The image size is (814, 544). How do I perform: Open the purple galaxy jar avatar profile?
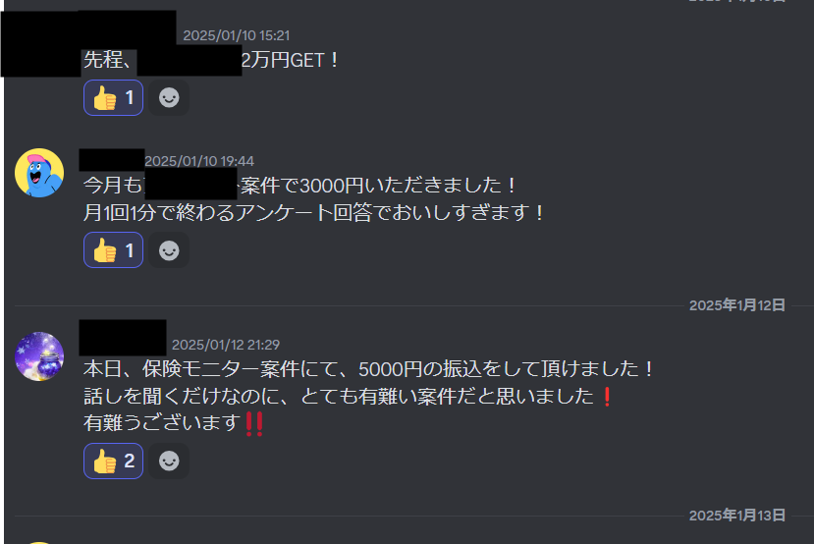(x=39, y=356)
